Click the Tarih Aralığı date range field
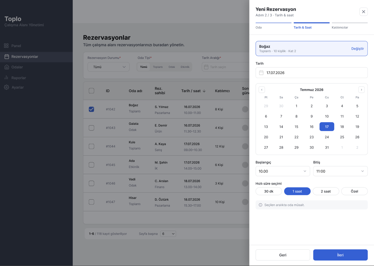 coord(225,67)
